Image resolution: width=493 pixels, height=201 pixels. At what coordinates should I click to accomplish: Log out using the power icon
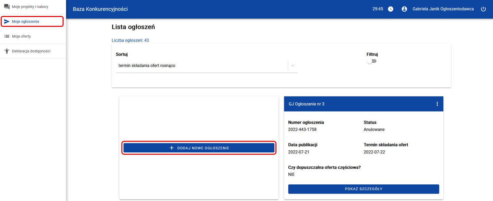tap(483, 9)
